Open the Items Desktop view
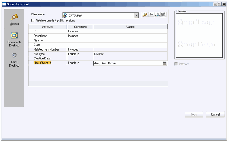The image size is (229, 142). click(x=14, y=60)
